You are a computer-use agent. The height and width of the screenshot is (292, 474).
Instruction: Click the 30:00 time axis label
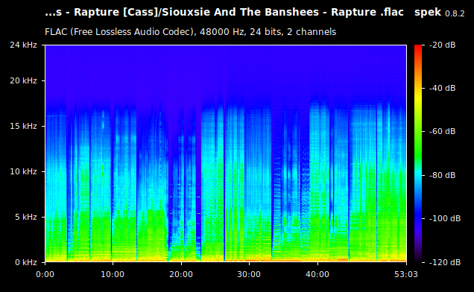click(x=249, y=274)
